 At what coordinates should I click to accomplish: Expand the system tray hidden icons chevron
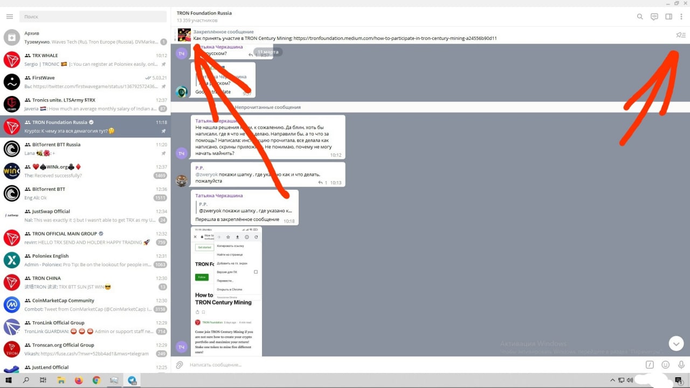(613, 380)
